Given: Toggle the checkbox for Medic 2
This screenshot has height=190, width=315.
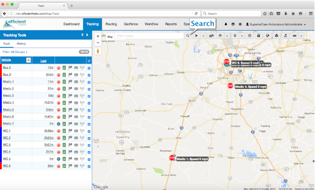Looking at the screenshot, I should [89, 89].
